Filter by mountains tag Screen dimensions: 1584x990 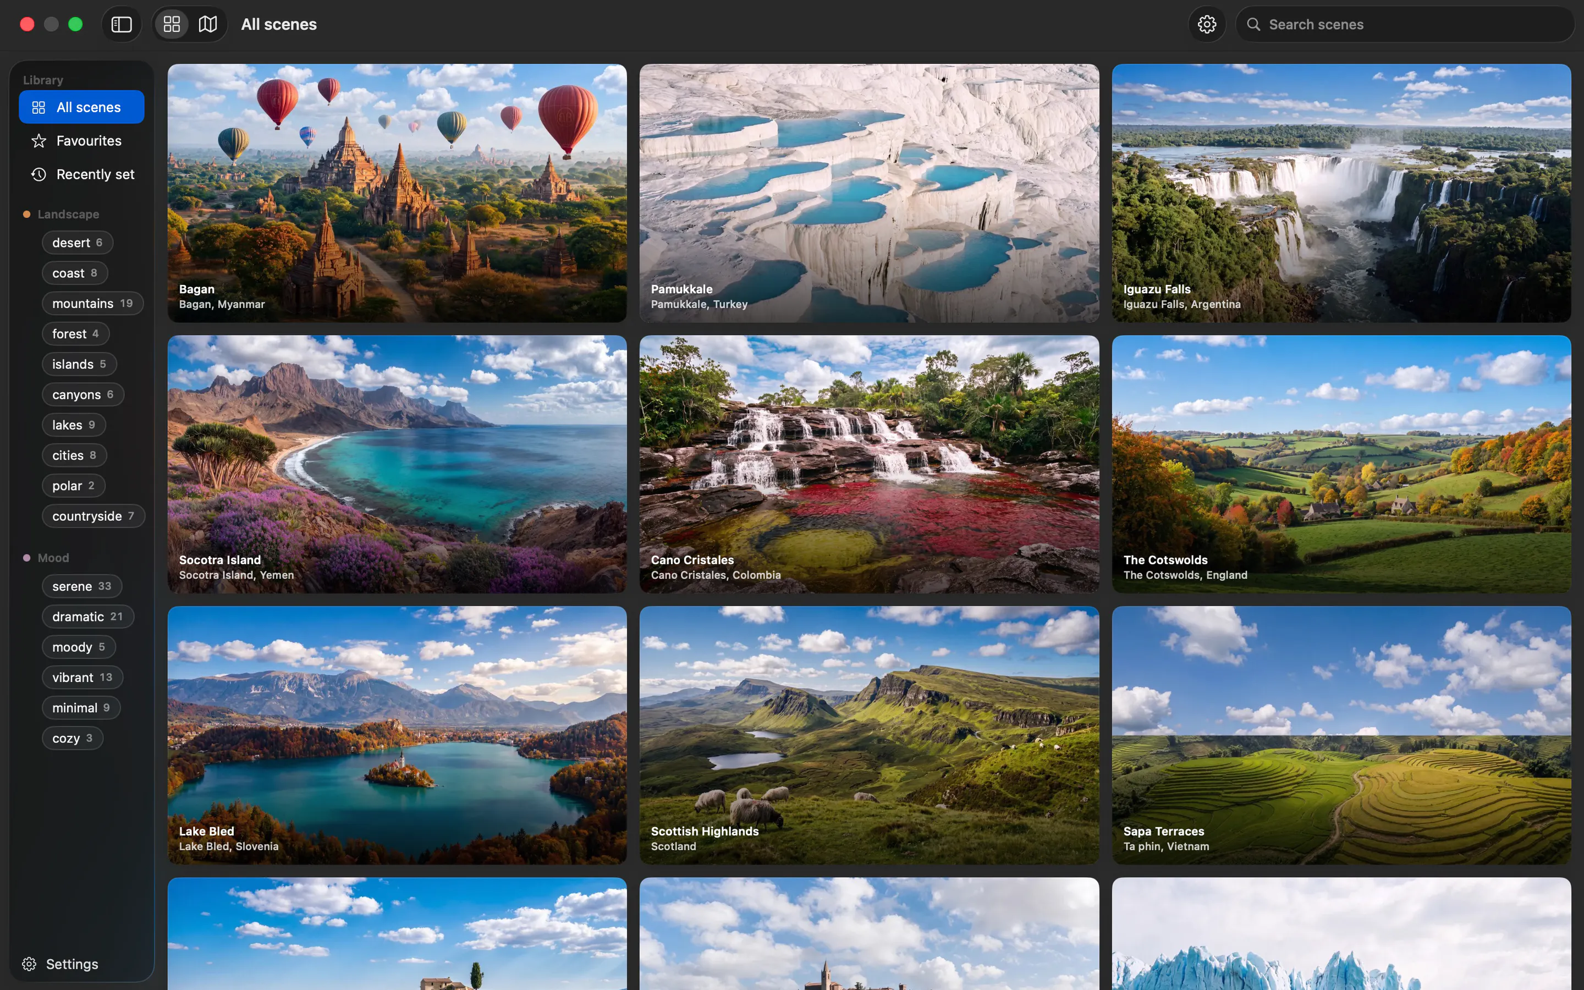click(92, 303)
